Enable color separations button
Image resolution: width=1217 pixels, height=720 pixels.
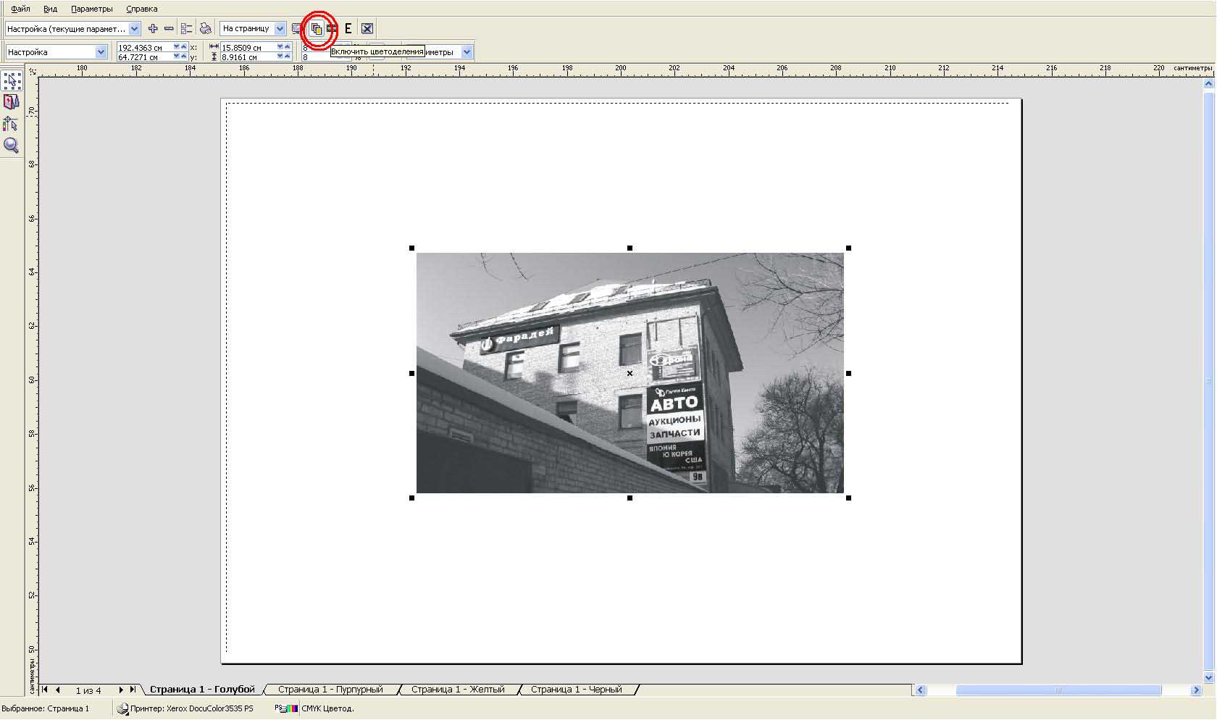click(317, 29)
